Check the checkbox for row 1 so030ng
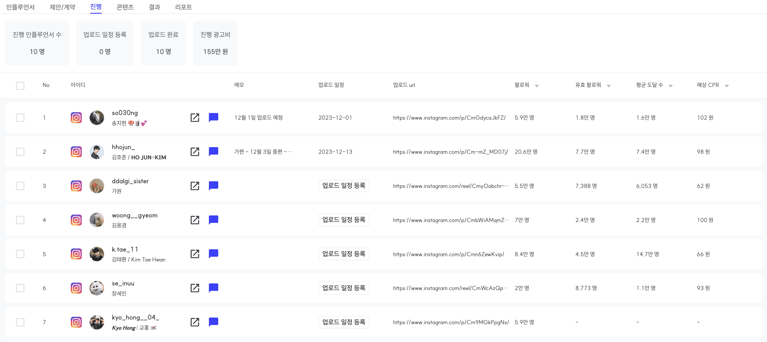This screenshot has height=342, width=767. [20, 118]
